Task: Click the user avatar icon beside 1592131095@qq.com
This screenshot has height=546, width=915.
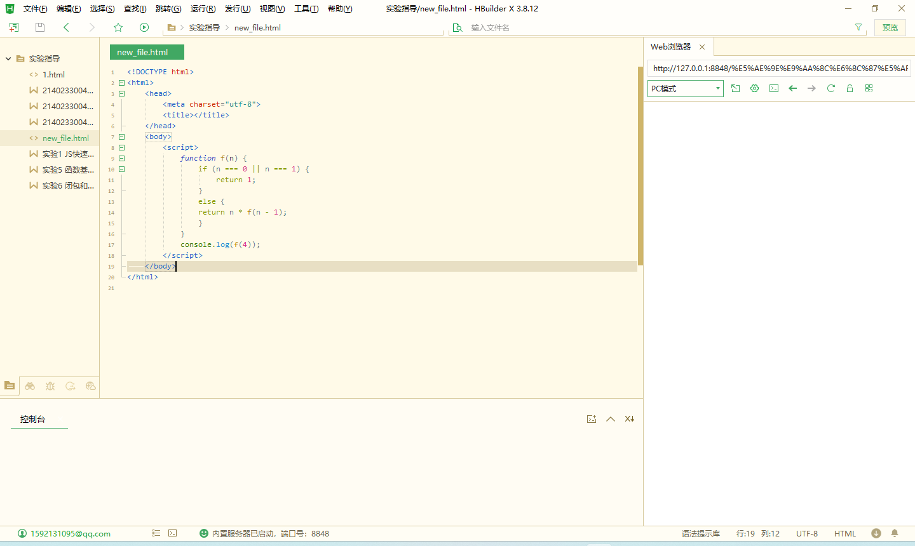Action: click(22, 533)
